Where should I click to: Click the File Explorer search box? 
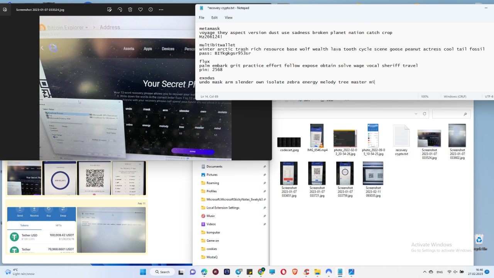(x=452, y=114)
